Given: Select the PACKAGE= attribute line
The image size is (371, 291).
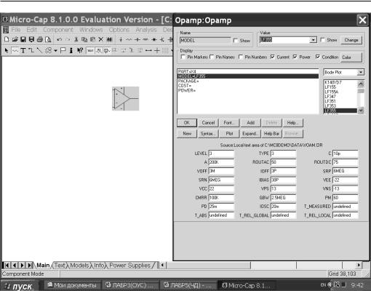Looking at the screenshot, I should (x=247, y=81).
